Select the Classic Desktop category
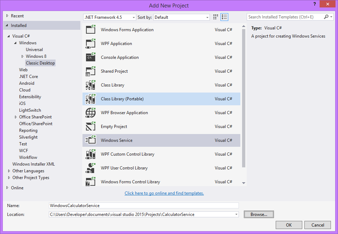 point(40,63)
